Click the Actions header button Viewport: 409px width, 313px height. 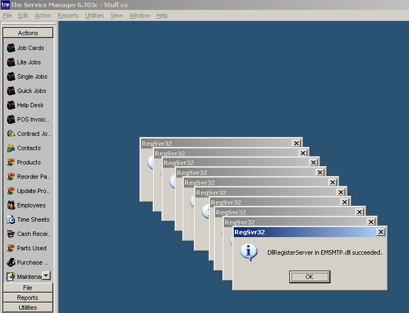pos(28,33)
